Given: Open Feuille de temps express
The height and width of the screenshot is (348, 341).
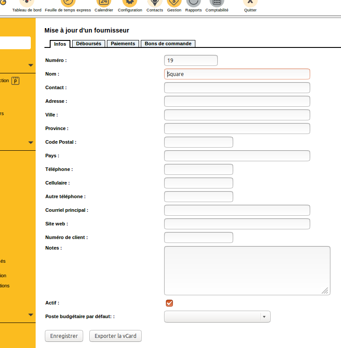Looking at the screenshot, I should point(68,4).
